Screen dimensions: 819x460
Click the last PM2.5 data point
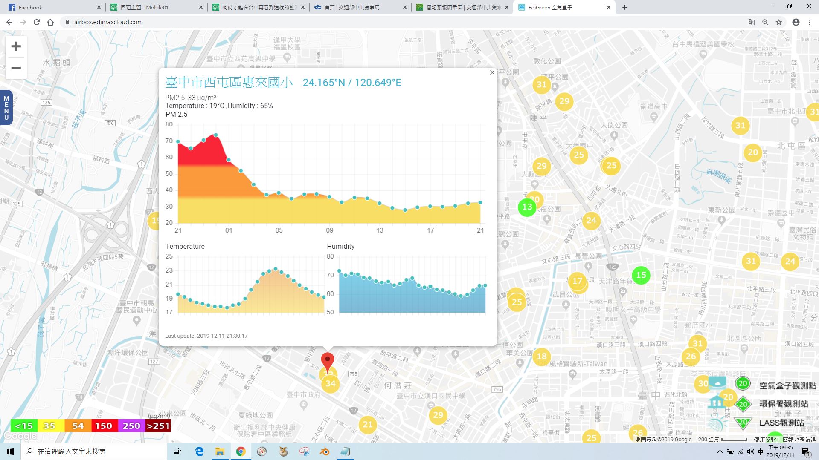tap(480, 203)
